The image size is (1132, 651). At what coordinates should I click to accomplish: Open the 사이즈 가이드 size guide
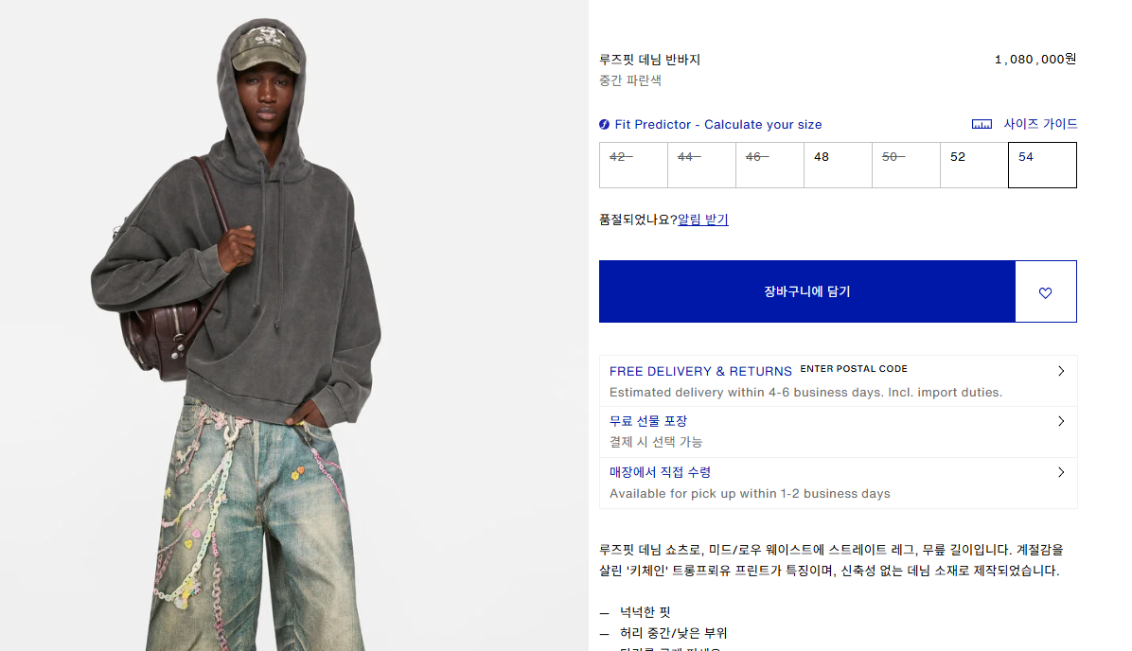(x=1040, y=124)
